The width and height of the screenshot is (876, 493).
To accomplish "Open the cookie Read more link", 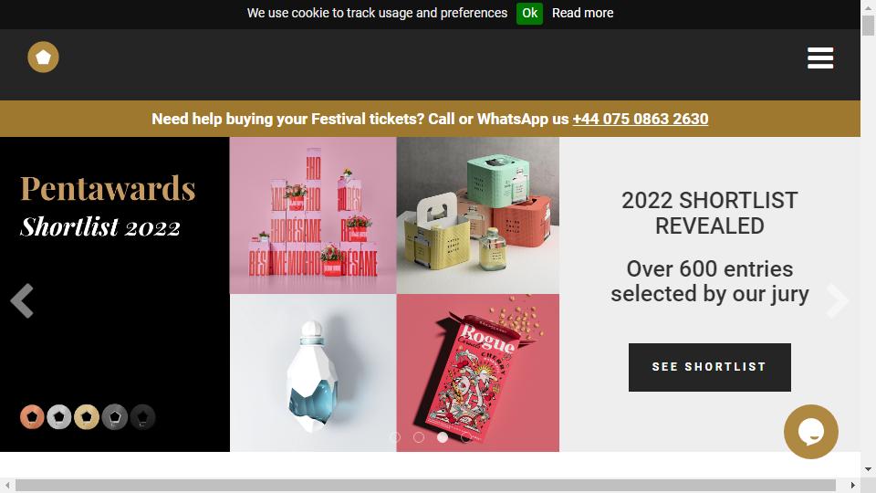I will coord(583,13).
